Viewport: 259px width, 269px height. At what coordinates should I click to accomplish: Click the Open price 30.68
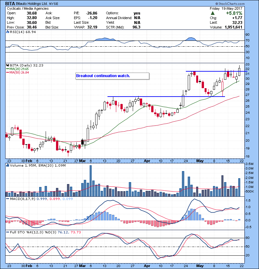(x=32, y=13)
